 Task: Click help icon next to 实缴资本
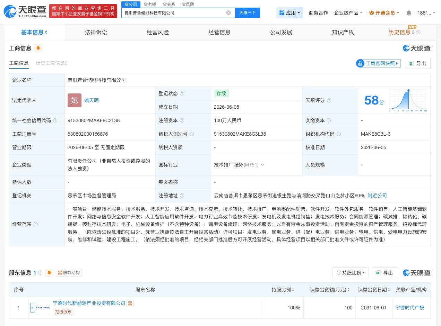[329, 120]
